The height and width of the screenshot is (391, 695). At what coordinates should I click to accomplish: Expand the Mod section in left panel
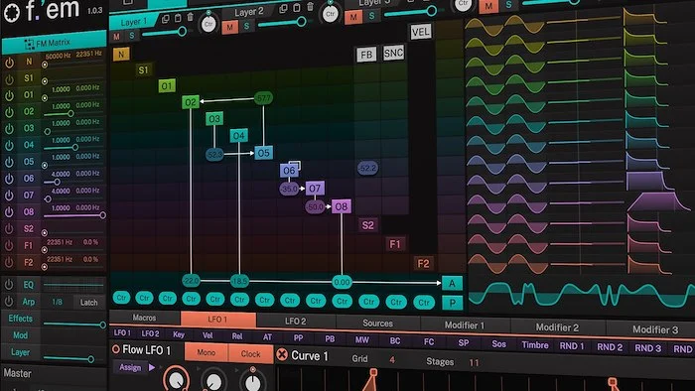[x=20, y=335]
